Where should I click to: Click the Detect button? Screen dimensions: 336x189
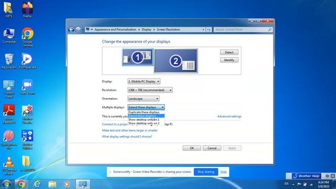[229, 52]
